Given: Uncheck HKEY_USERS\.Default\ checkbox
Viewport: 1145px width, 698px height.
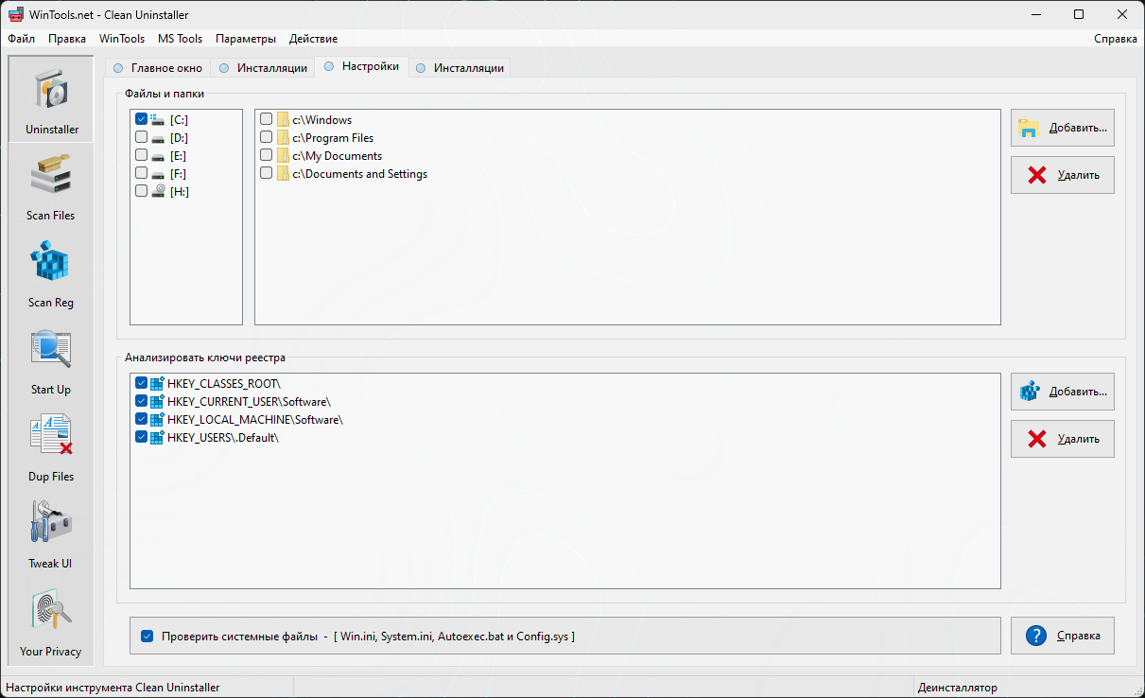Looking at the screenshot, I should click(141, 438).
